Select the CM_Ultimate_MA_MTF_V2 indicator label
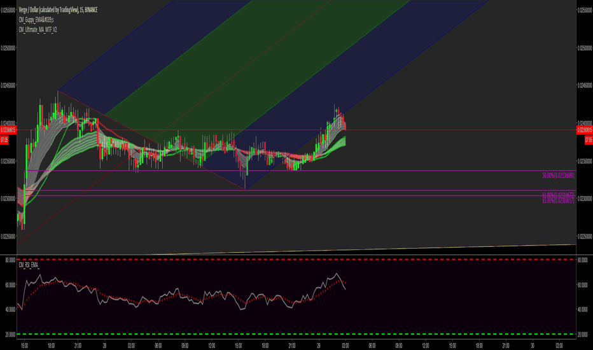 38,29
